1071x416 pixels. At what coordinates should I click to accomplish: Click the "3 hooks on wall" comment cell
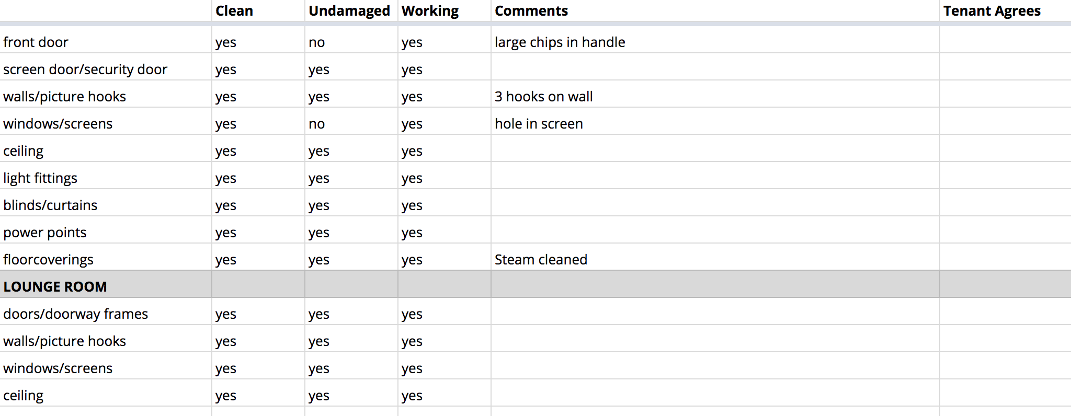(x=543, y=97)
